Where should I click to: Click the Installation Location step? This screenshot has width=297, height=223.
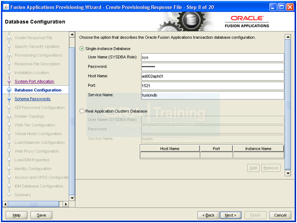click(32, 73)
